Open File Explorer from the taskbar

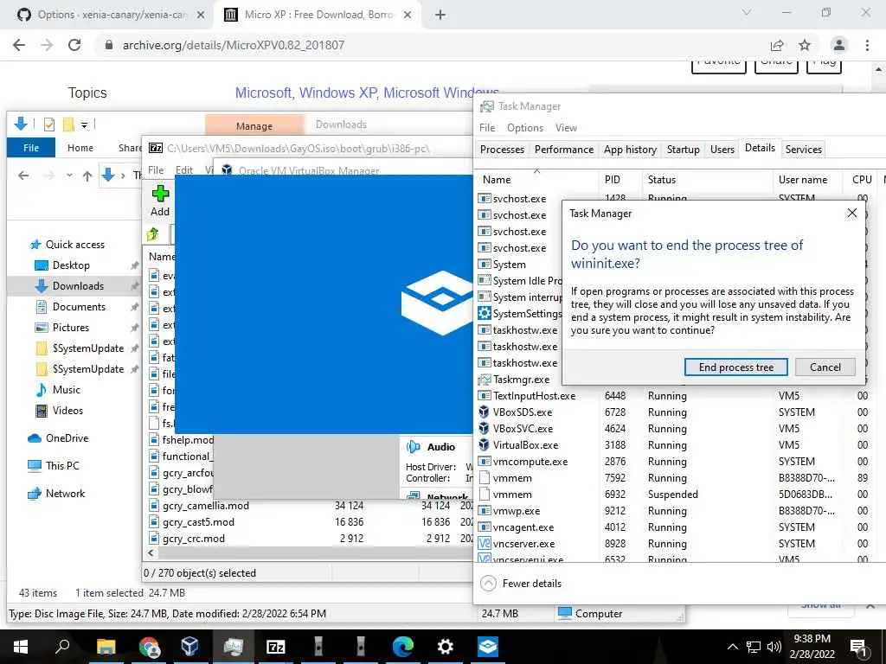click(106, 647)
